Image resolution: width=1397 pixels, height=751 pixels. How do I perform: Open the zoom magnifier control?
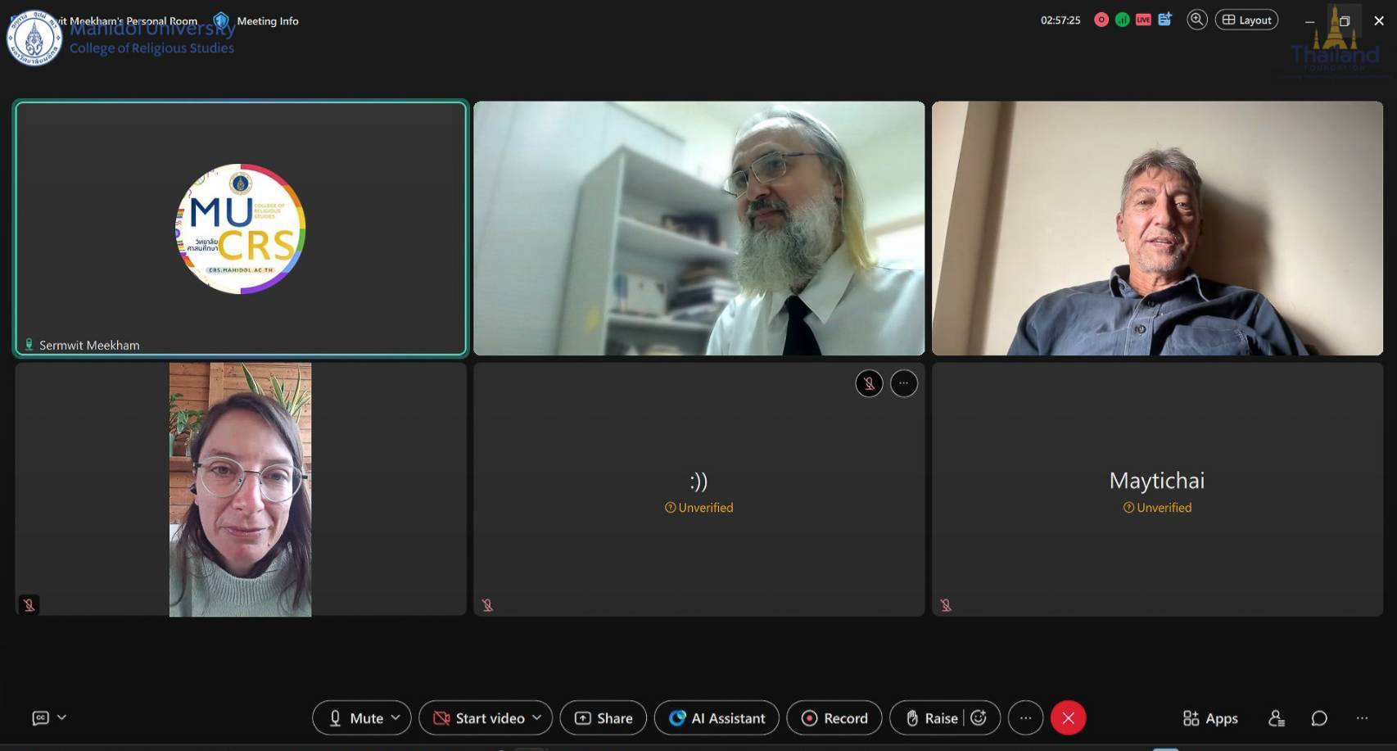pos(1196,20)
